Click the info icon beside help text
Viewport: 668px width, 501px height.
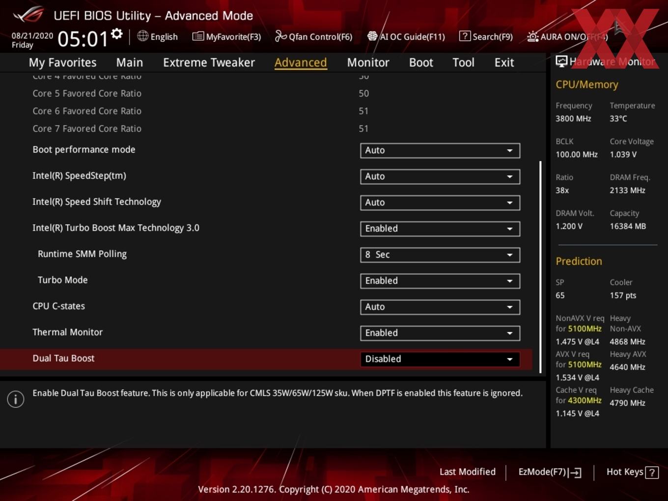pos(16,399)
